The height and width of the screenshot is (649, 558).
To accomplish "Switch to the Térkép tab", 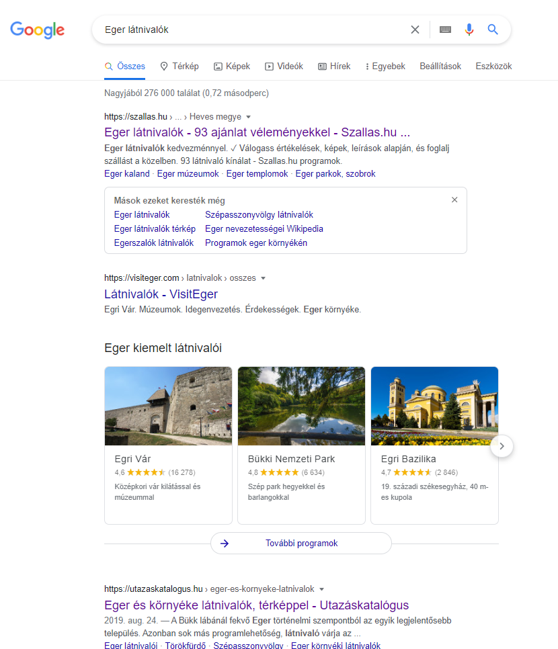I will pos(180,67).
